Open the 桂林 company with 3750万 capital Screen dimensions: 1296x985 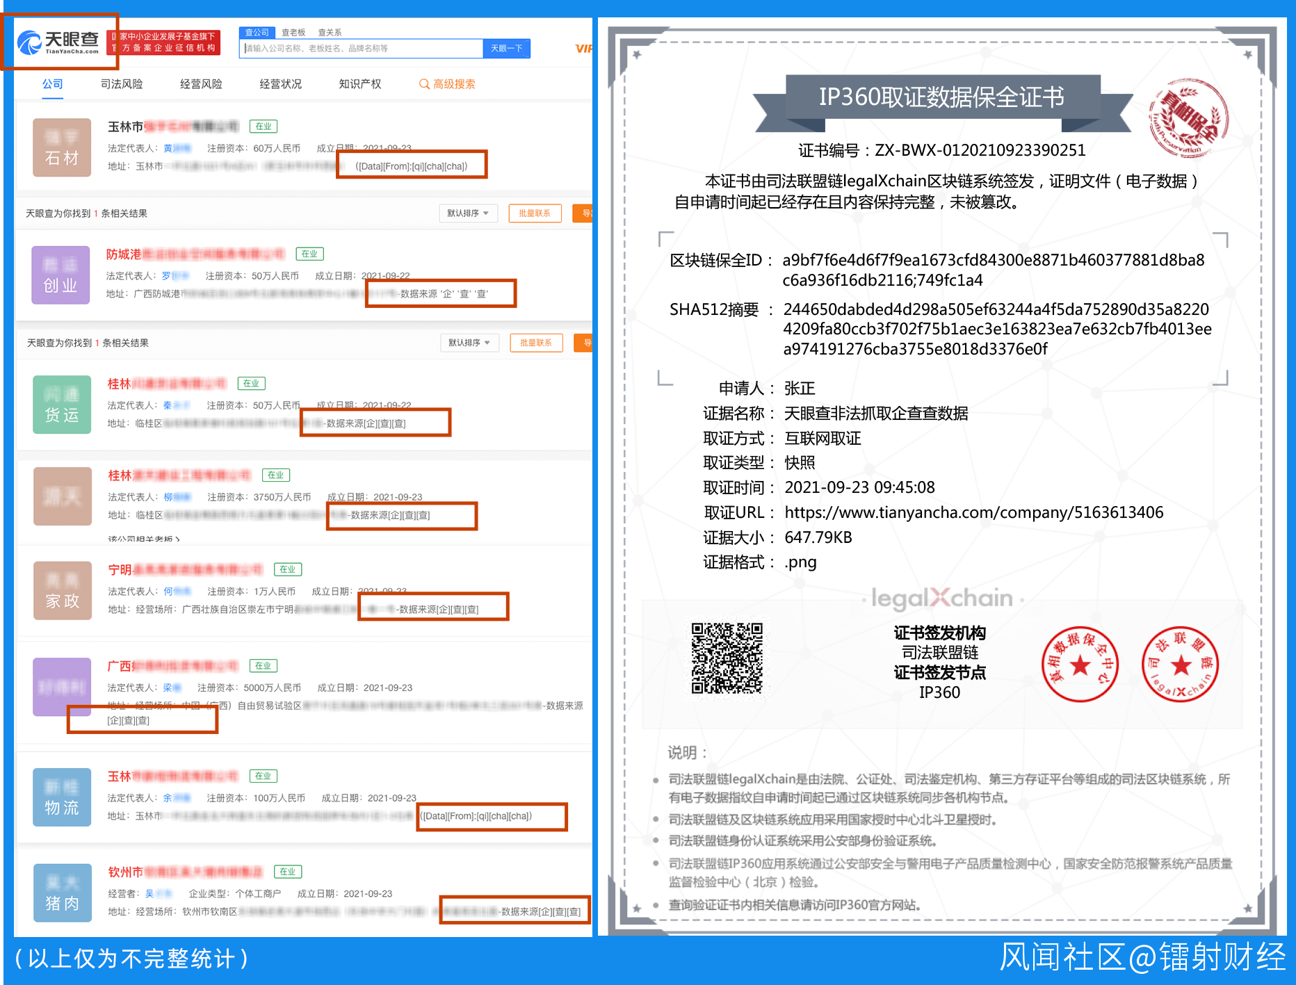tap(179, 475)
